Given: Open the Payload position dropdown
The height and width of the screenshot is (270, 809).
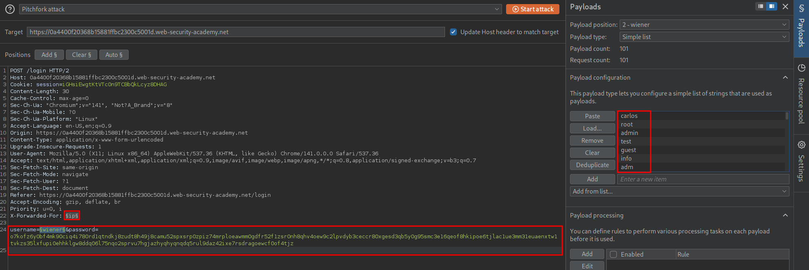Looking at the screenshot, I should pos(704,25).
